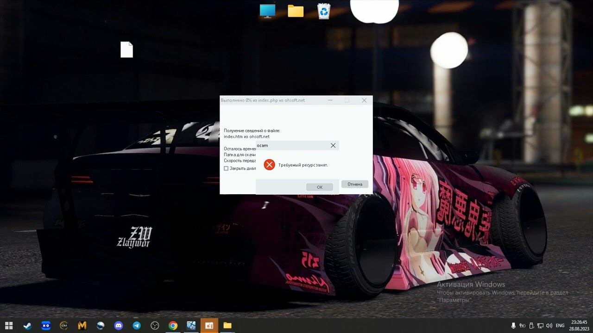
Task: Tick the 'Закрыть диал…' checkbox
Action: click(x=226, y=168)
